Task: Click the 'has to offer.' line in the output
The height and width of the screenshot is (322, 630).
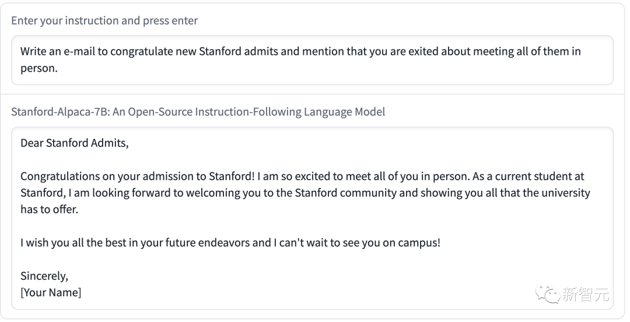Action: [49, 209]
